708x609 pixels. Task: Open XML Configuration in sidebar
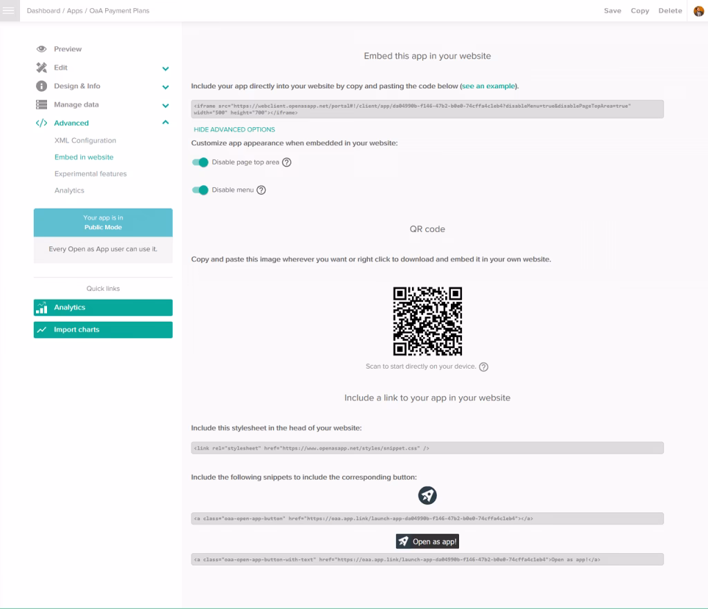point(85,141)
